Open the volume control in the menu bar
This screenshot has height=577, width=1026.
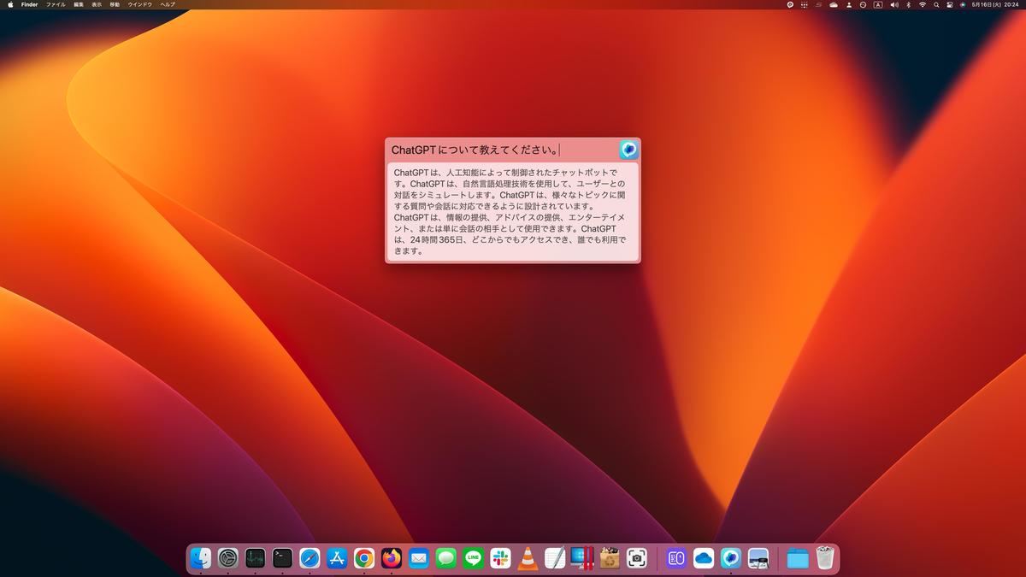pos(894,4)
